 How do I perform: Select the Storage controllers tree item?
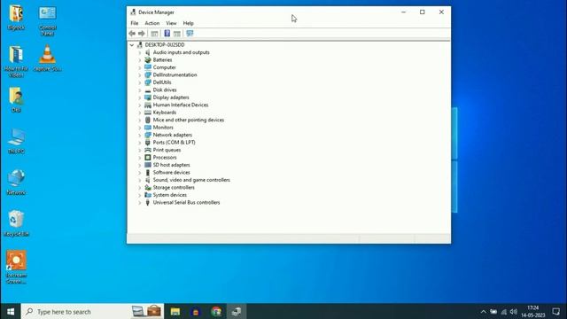pos(174,187)
